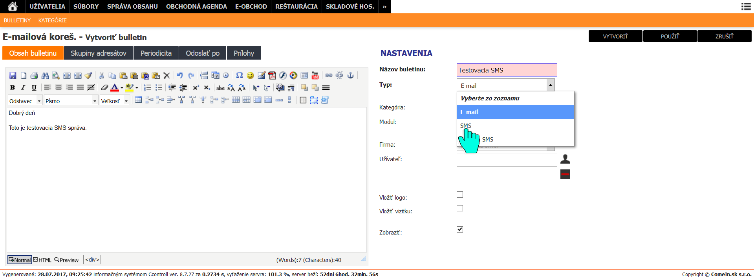Click the Save icon in editor toolbar

tap(13, 75)
